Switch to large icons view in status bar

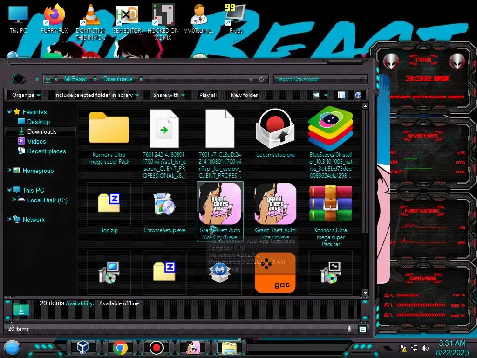pos(362,329)
